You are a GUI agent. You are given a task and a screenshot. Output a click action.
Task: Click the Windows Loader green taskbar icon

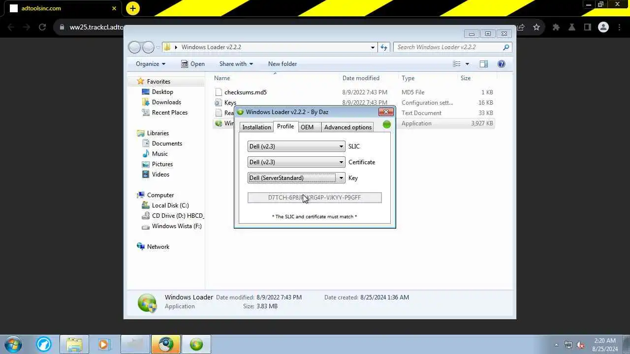[196, 344]
